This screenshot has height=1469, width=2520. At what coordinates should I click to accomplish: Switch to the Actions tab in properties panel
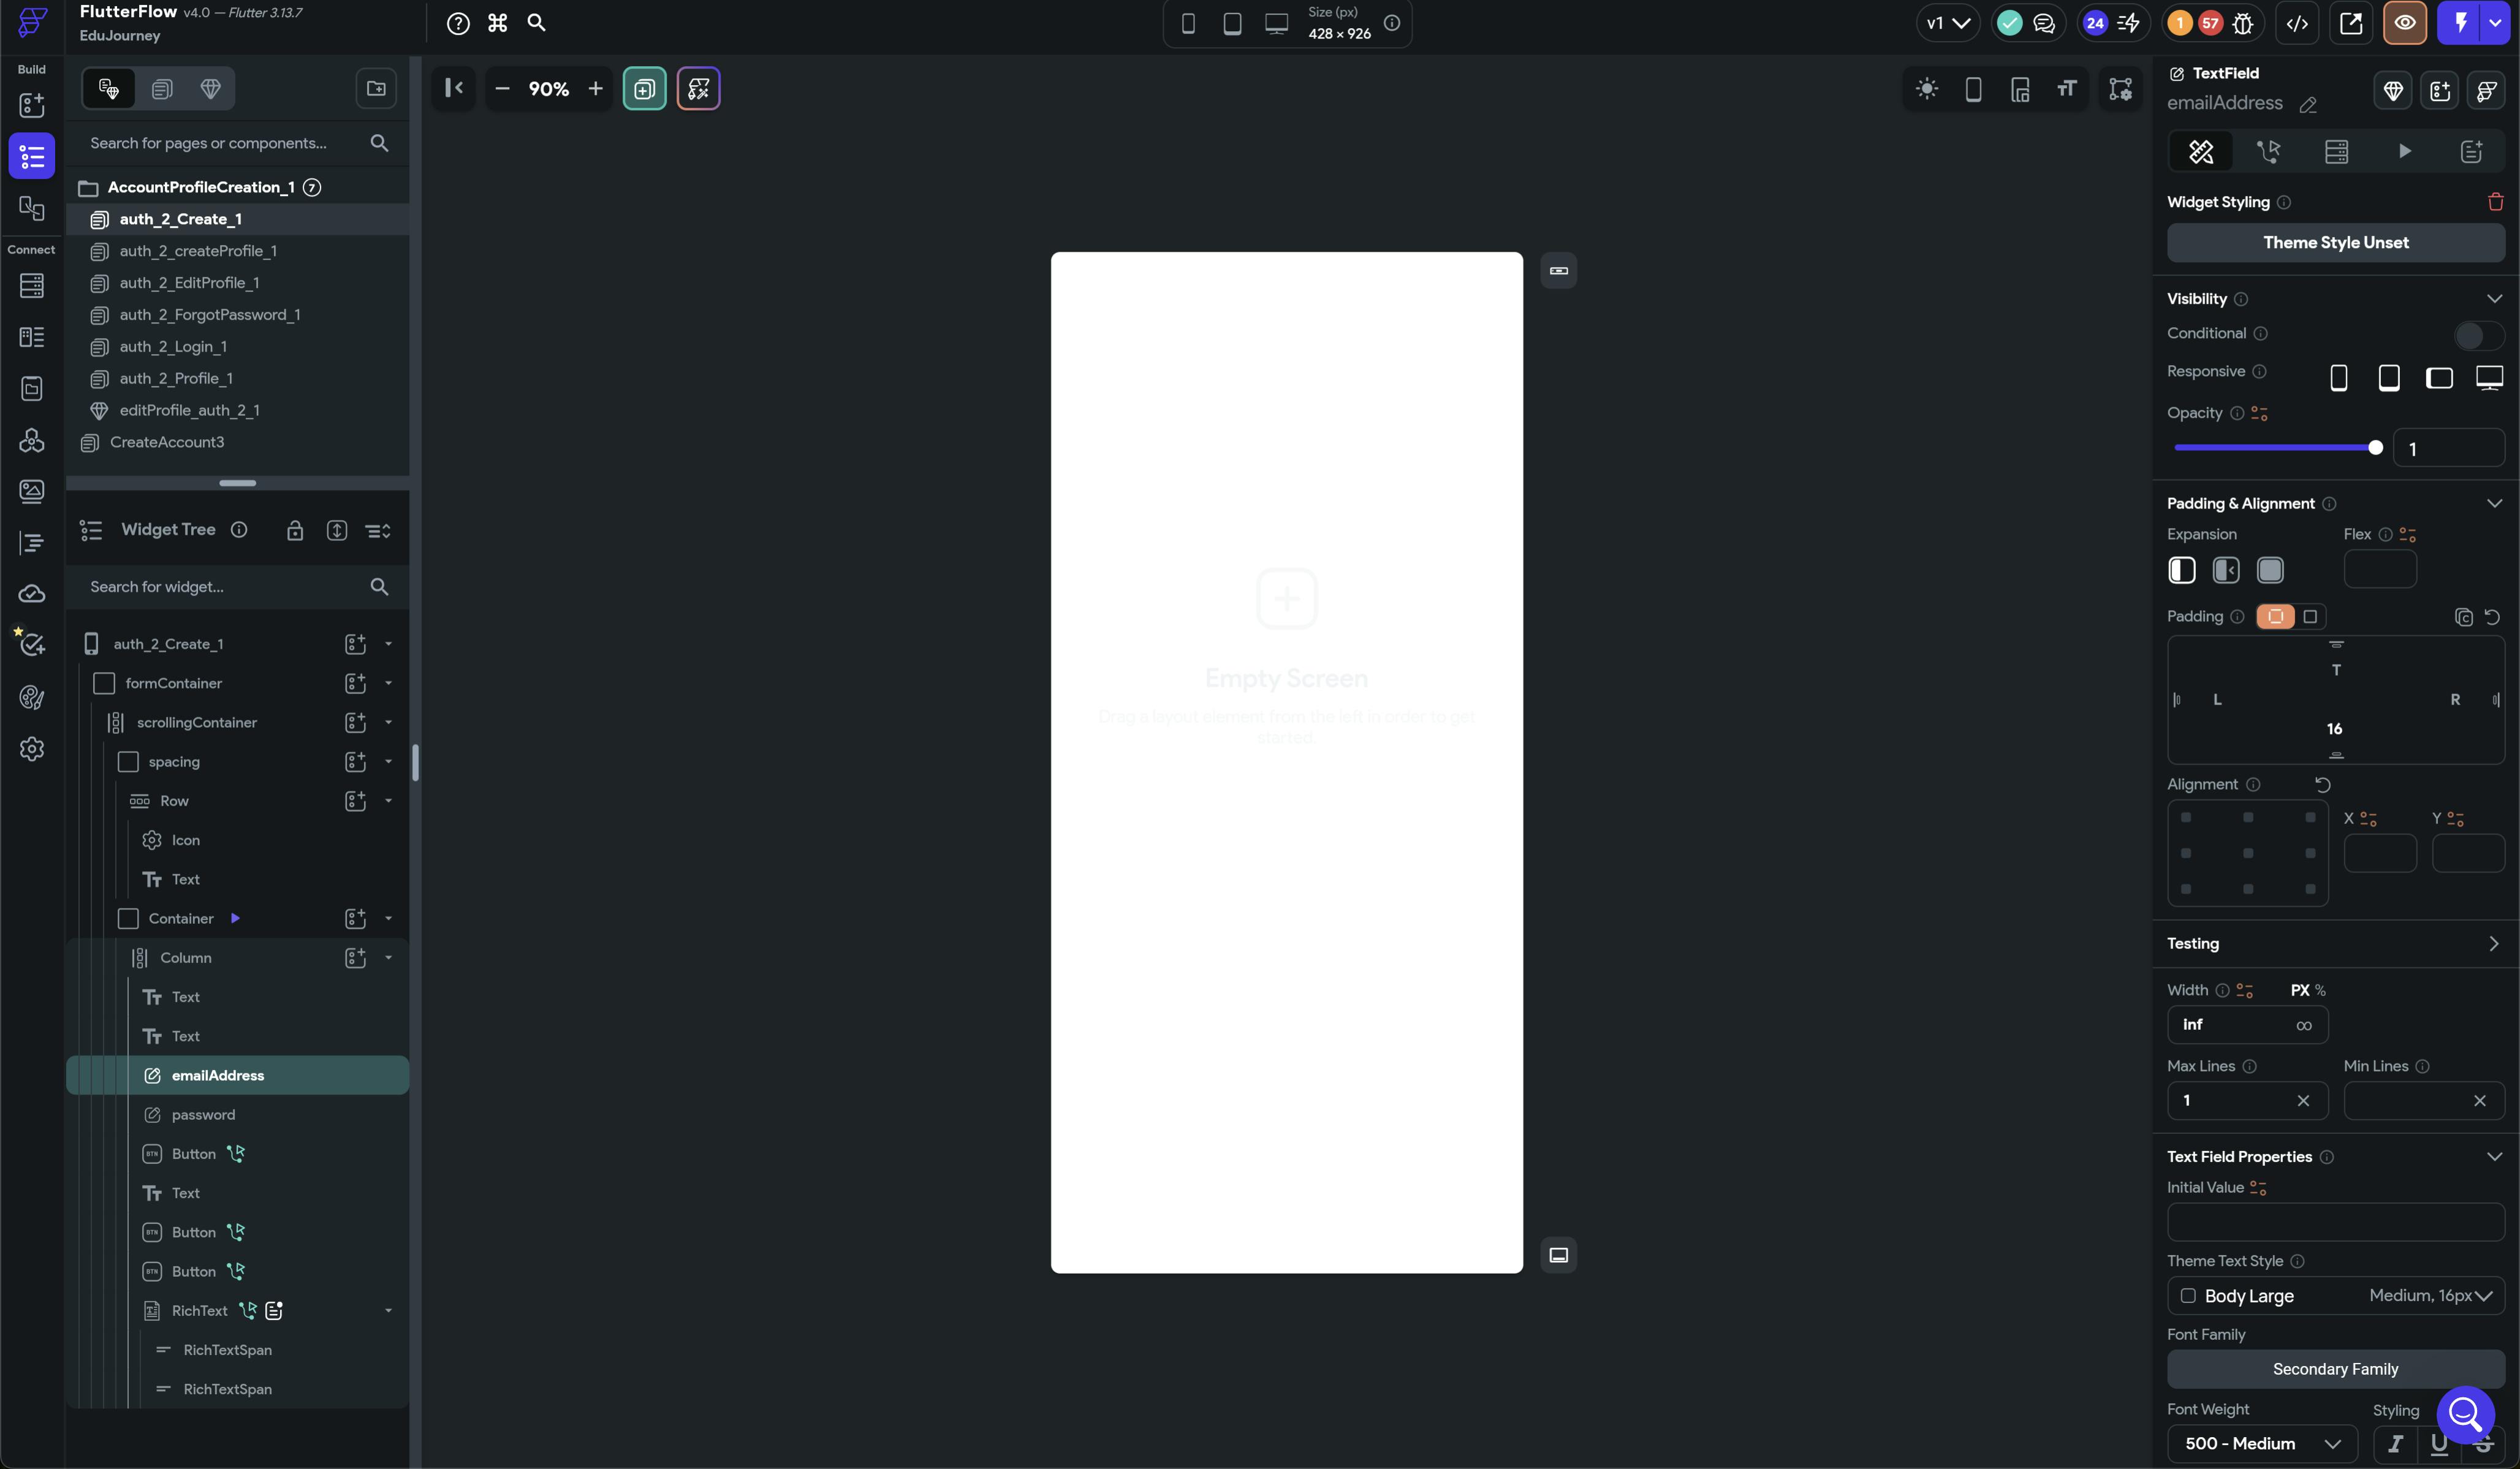(x=2268, y=152)
